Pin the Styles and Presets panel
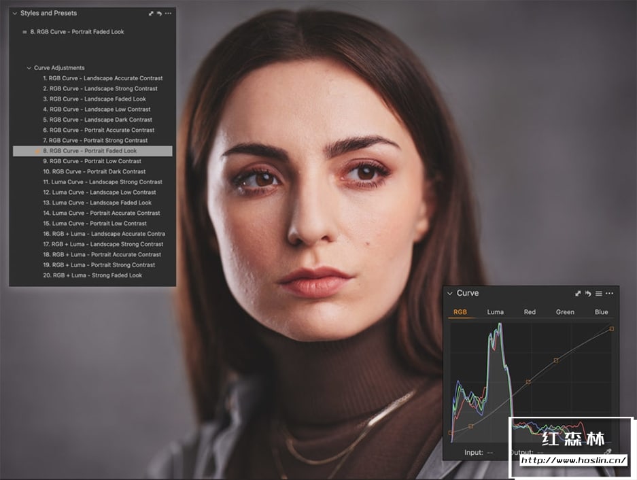The height and width of the screenshot is (480, 637). (151, 14)
